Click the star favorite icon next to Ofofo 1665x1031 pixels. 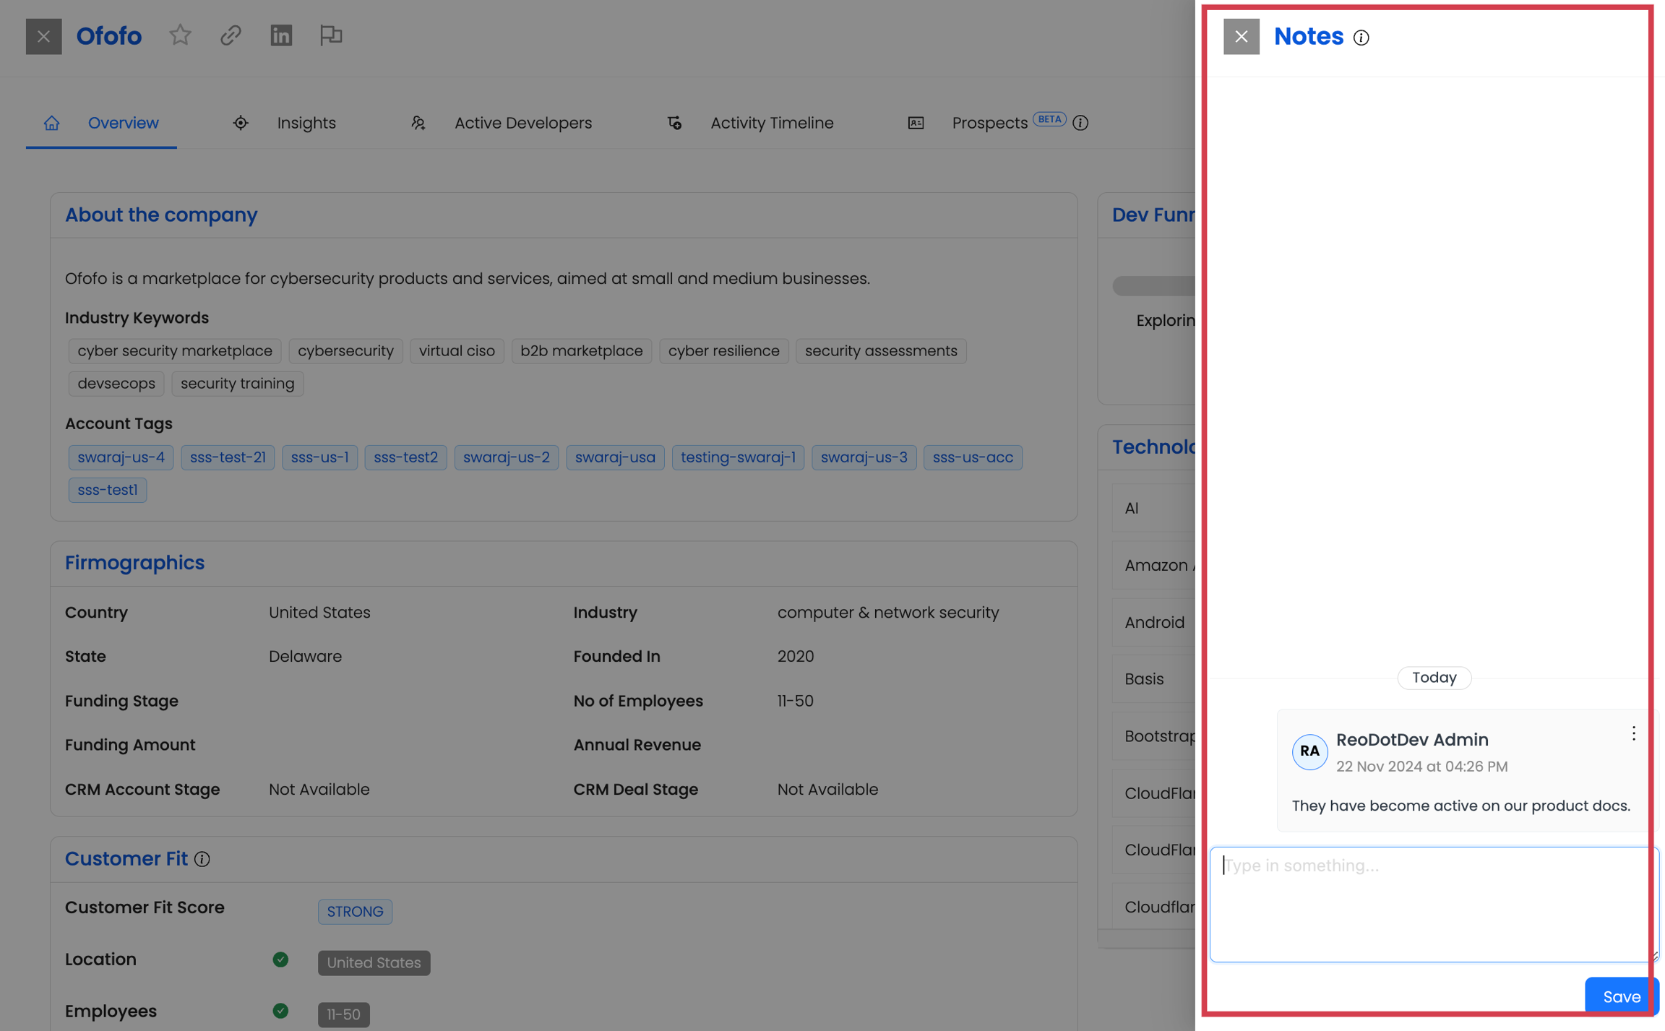180,35
